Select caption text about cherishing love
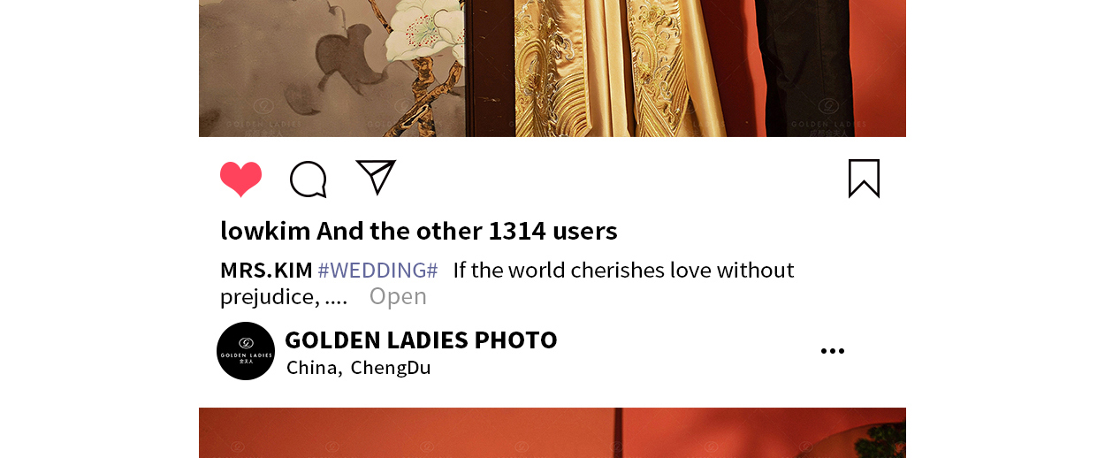Image resolution: width=1105 pixels, height=458 pixels. [x=624, y=270]
